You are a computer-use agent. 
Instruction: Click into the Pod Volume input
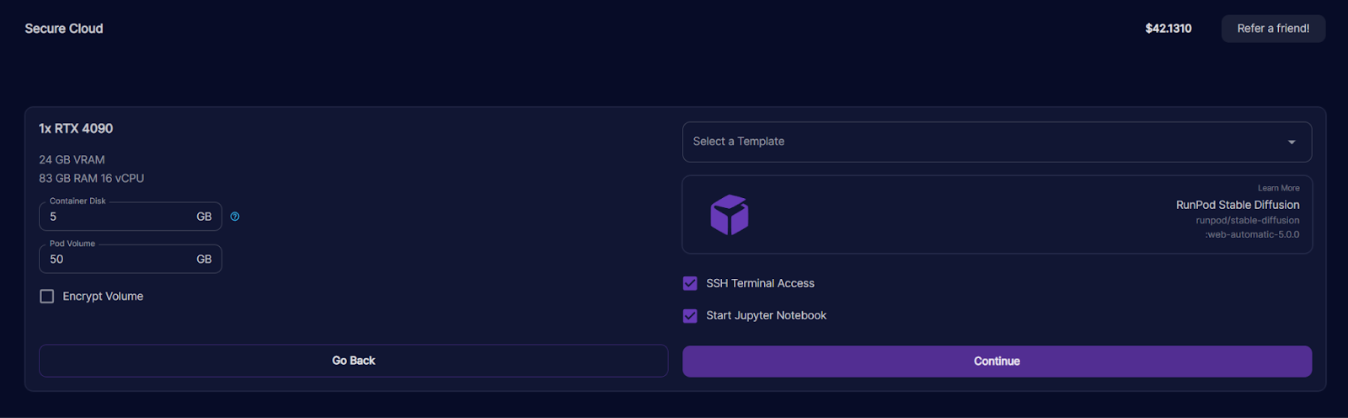click(x=118, y=260)
